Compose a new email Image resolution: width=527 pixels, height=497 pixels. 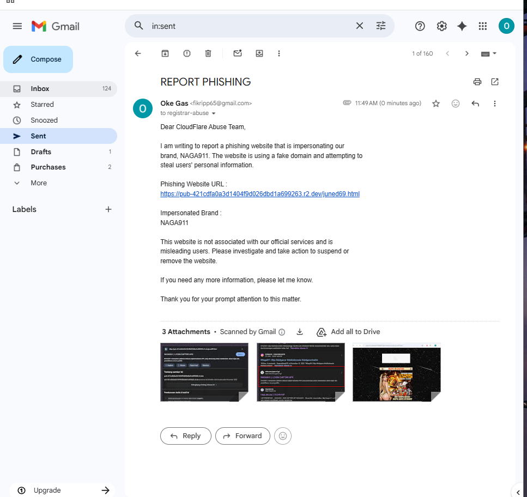click(38, 59)
